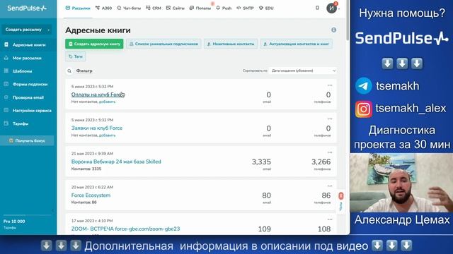Screen dimensions: 453x254
Task: Click the date 21 мая 2023 г. 9:39 AM
Action: (x=92, y=154)
